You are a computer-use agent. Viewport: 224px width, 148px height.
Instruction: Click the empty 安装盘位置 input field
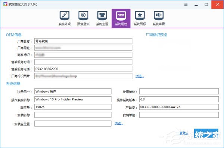[x=73, y=124]
